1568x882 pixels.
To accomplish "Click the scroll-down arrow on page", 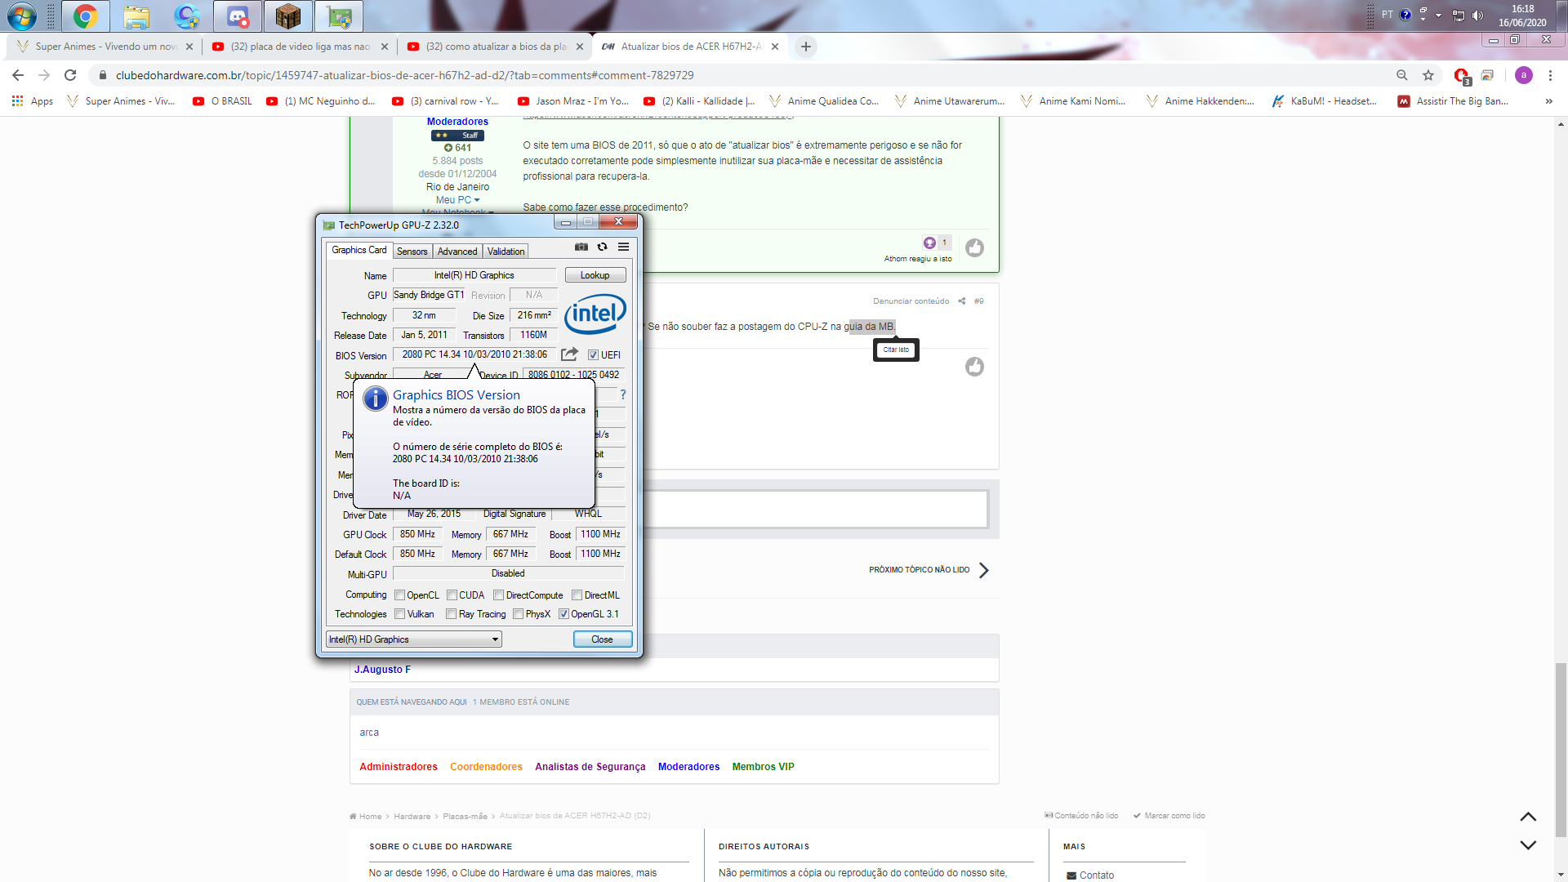I will pos(1528,845).
